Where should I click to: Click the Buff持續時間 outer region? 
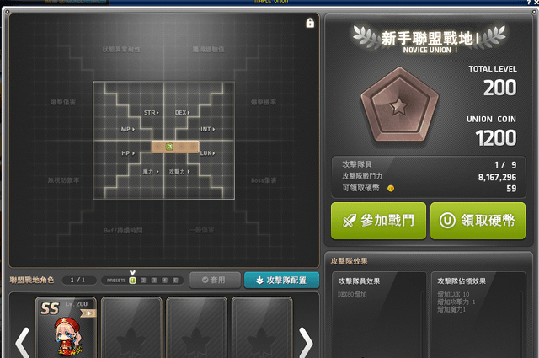[x=123, y=231]
